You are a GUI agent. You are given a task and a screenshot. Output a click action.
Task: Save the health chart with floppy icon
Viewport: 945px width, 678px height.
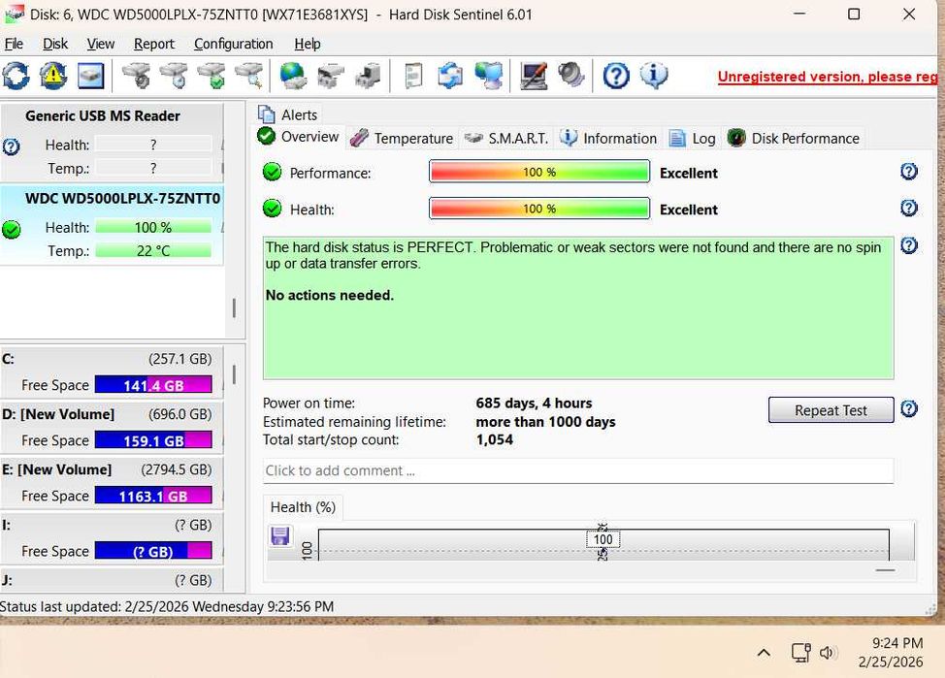click(280, 535)
